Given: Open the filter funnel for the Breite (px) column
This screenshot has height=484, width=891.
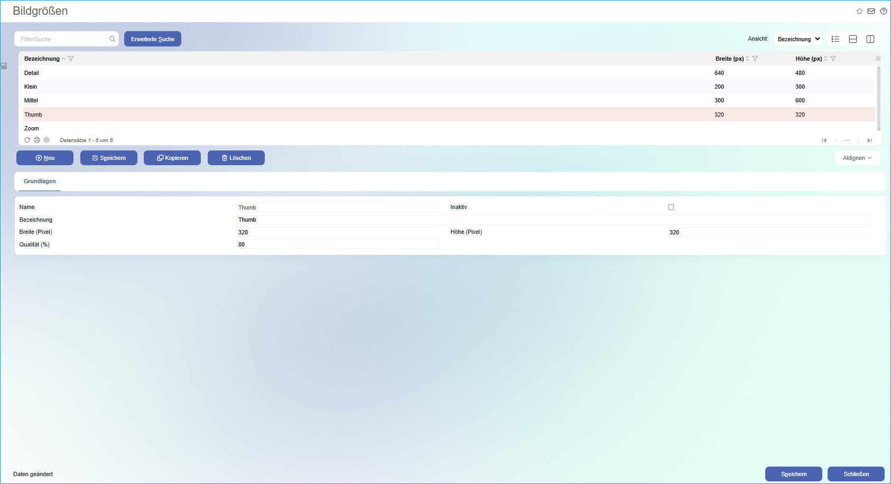Looking at the screenshot, I should click(755, 59).
